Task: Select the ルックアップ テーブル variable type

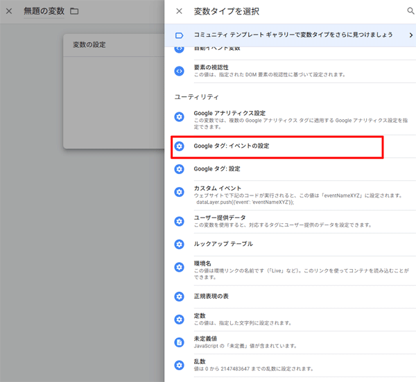Action: (223, 244)
